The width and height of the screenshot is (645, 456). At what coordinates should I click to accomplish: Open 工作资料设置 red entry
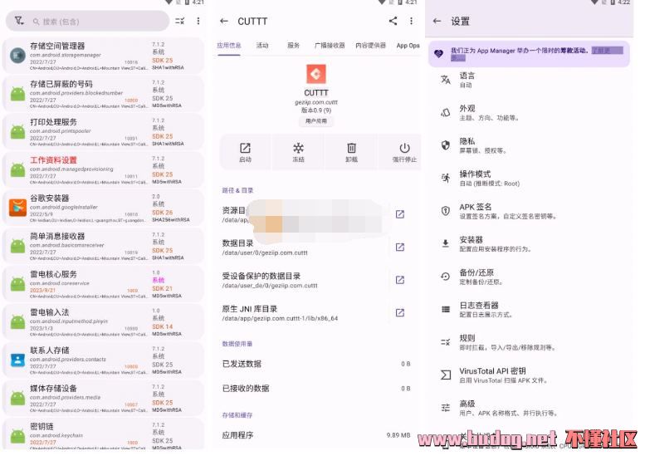103,169
